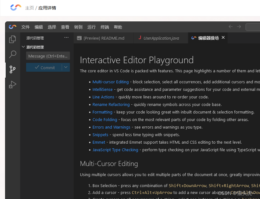Click the preview icon on README.md tab
Viewport: 260px width, 199px height.
[x=79, y=38]
